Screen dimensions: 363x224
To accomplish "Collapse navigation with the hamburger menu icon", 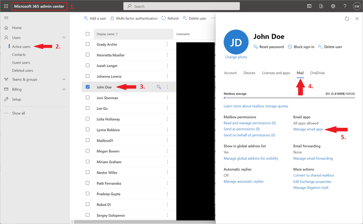I will pyautogui.click(x=6, y=17).
